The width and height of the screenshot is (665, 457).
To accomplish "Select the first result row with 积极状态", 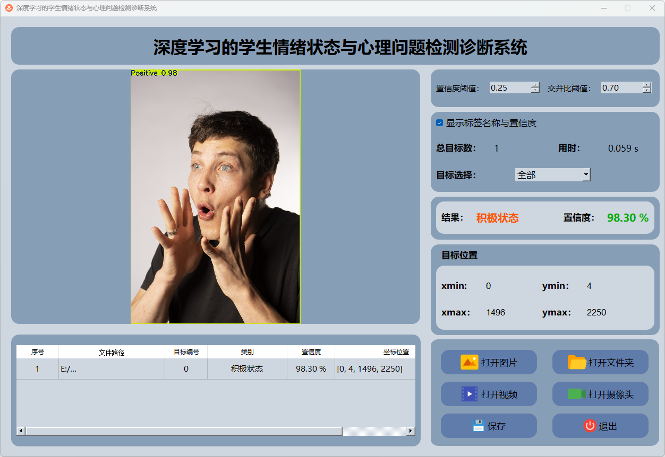I will (246, 369).
